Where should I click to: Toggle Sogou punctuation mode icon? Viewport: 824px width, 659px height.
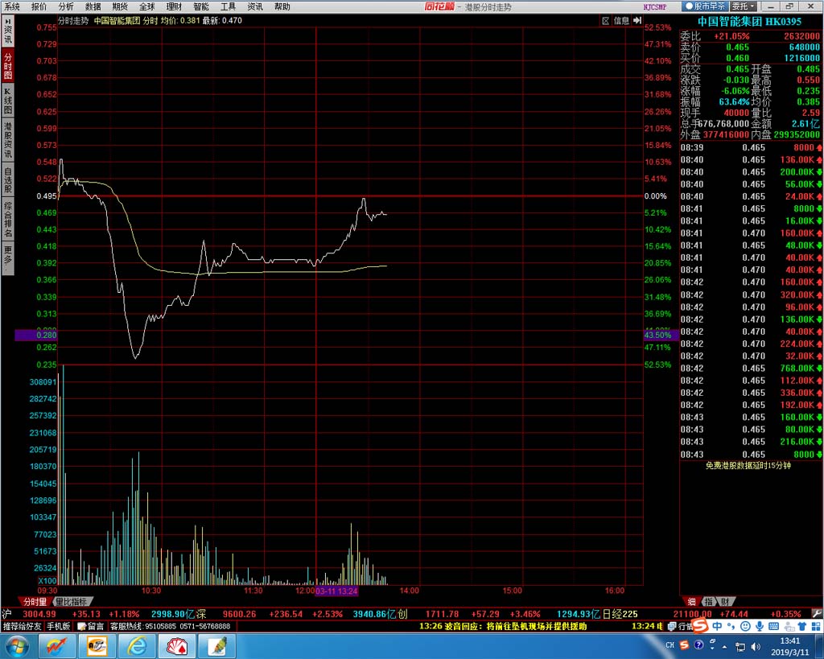731,626
